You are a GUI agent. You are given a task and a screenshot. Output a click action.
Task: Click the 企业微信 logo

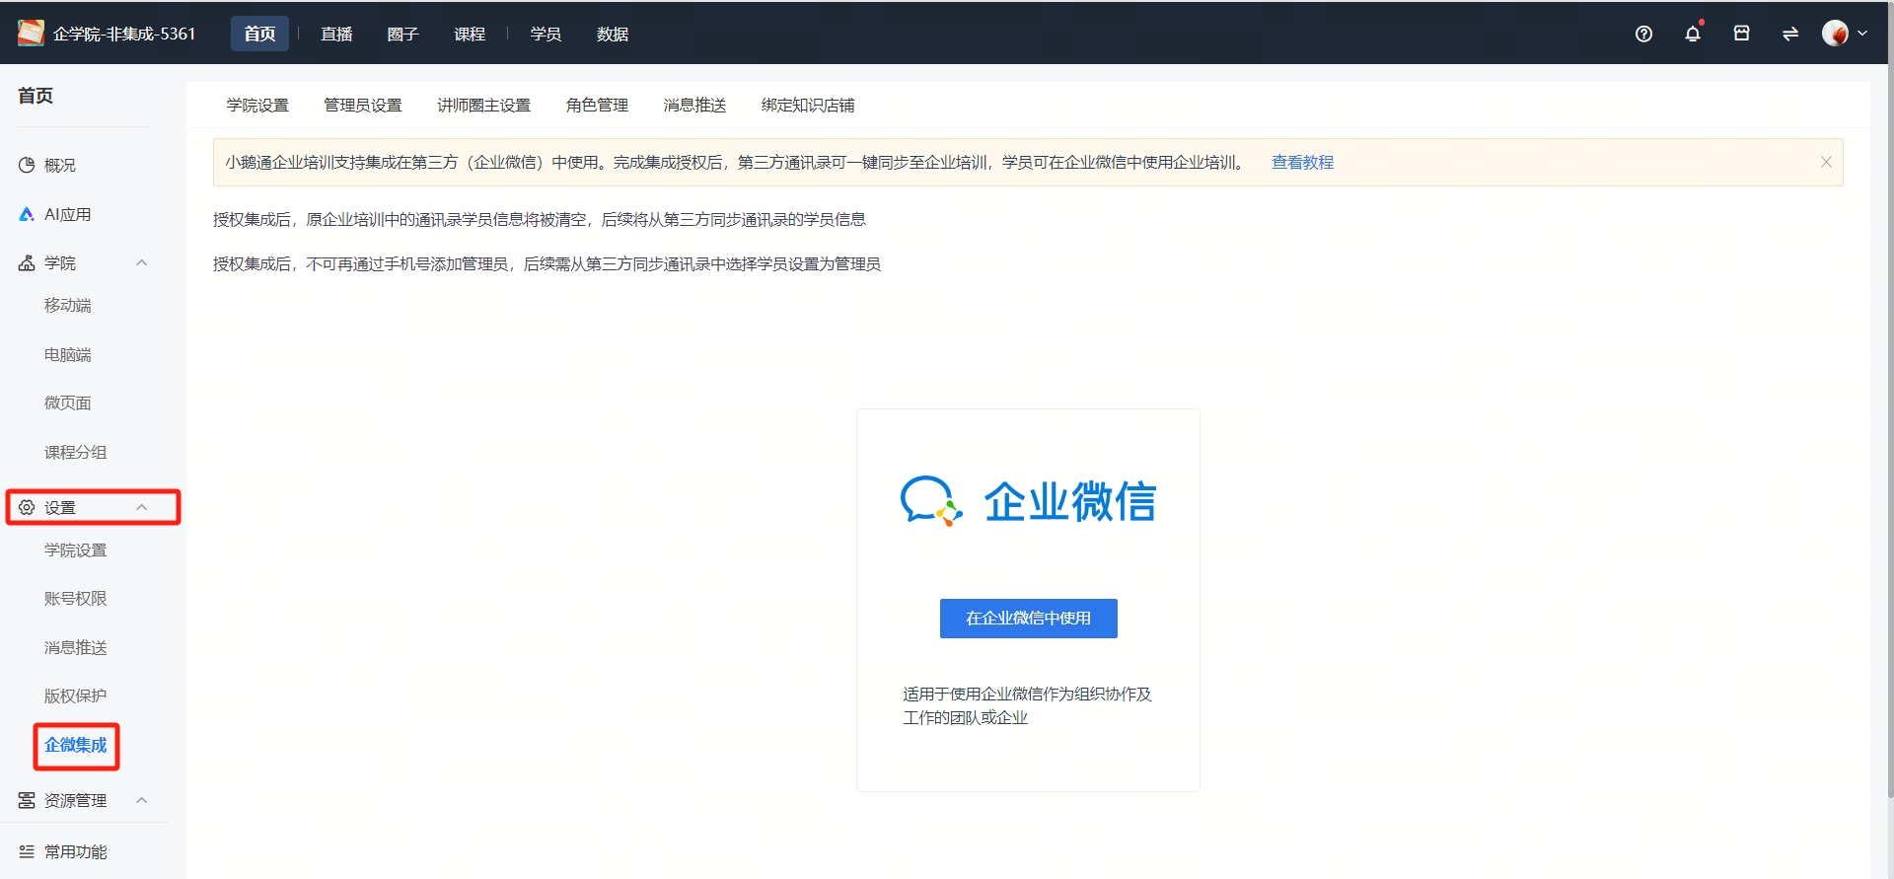click(x=1028, y=501)
